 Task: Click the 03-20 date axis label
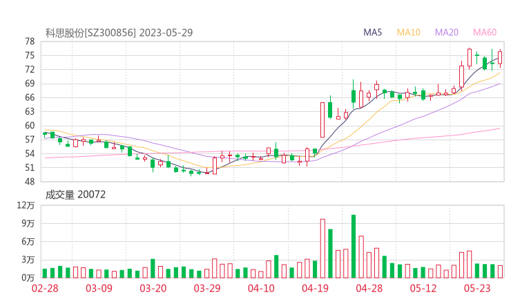click(153, 288)
